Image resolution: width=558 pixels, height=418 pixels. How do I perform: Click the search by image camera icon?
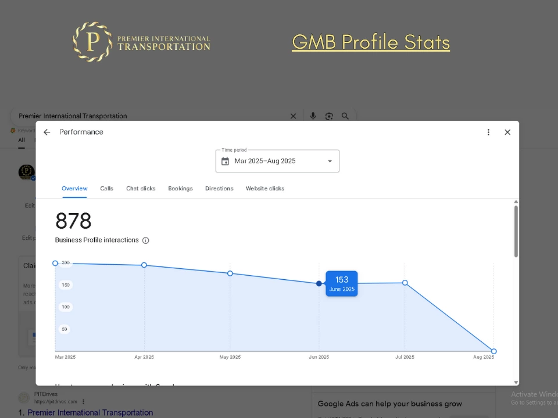[329, 116]
